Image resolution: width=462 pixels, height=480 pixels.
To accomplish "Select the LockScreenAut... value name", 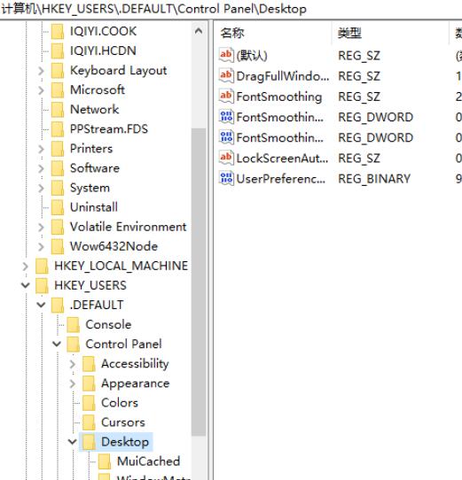I will [x=282, y=159].
